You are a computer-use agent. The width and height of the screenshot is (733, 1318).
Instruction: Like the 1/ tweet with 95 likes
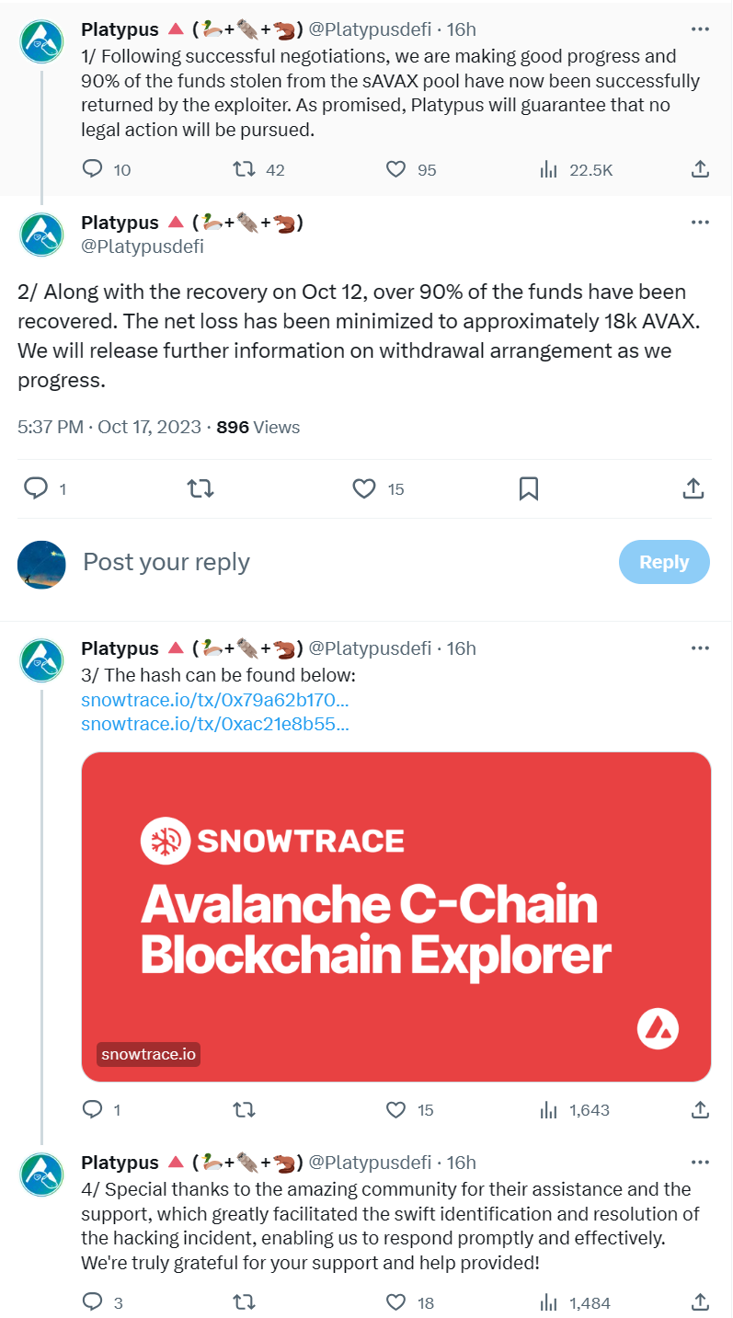click(x=395, y=169)
